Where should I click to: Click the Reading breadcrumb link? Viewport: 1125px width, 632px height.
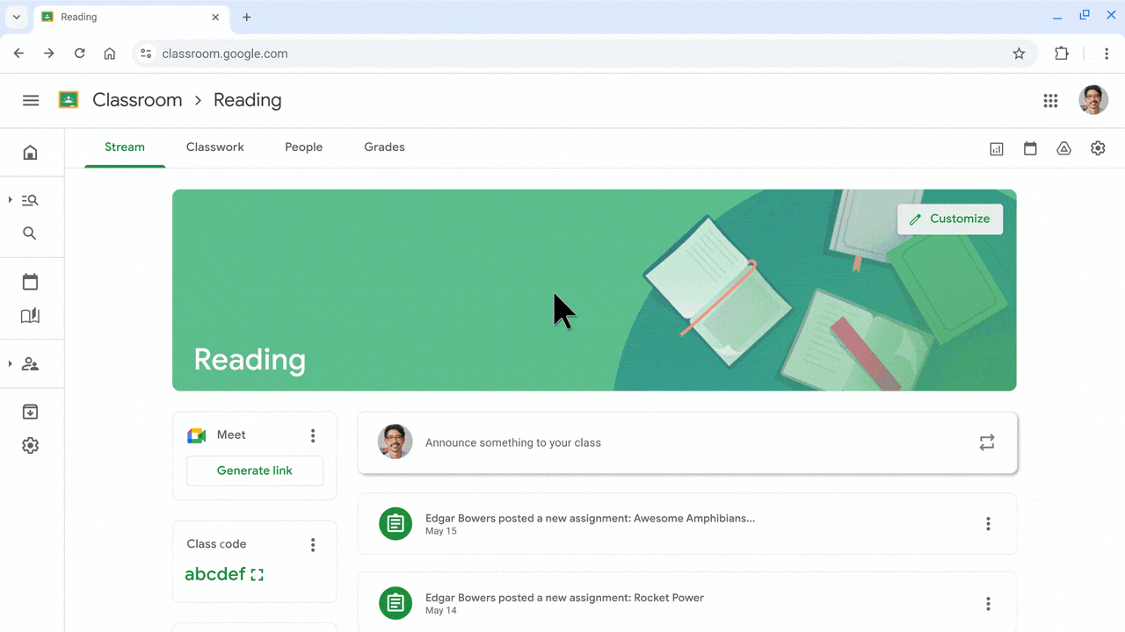[x=248, y=100]
